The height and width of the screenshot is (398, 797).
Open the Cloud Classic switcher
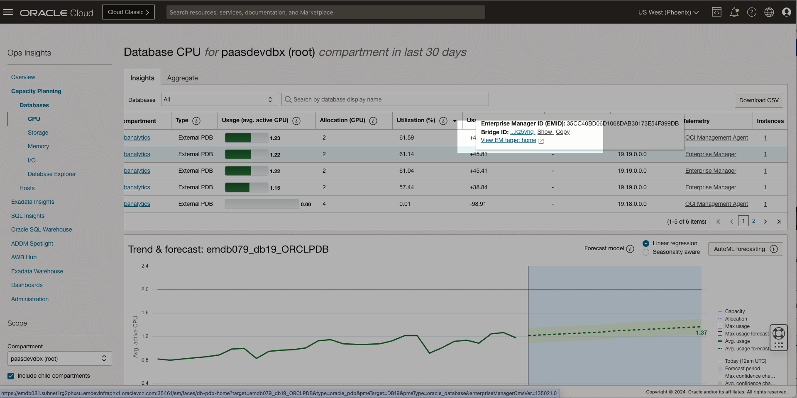point(128,12)
